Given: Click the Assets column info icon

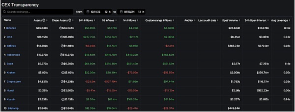Looking at the screenshot, I should 44,20.
